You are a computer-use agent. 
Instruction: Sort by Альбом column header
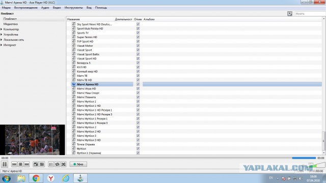point(149,19)
